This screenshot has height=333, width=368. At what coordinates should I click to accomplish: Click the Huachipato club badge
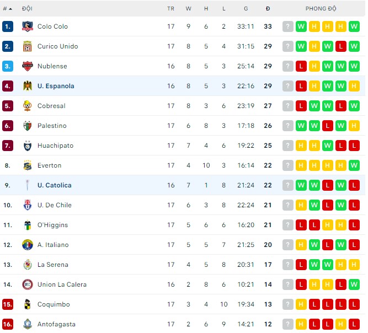point(28,146)
